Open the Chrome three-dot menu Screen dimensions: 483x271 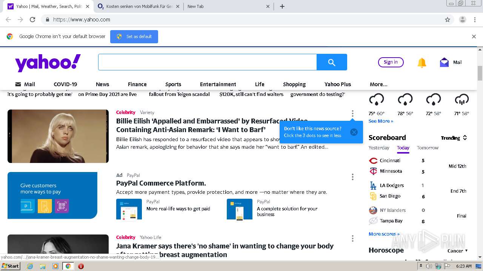coord(475,20)
